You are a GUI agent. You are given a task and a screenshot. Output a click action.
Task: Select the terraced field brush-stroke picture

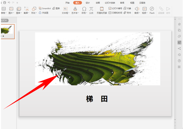click(98, 59)
